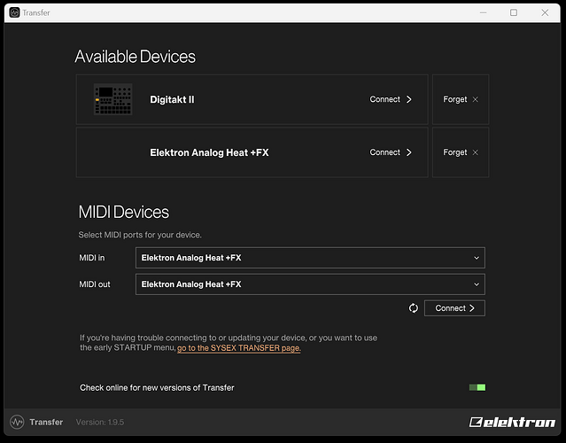The height and width of the screenshot is (443, 566).
Task: Click the X icon beside Digitakt II Forget
Action: [x=476, y=99]
